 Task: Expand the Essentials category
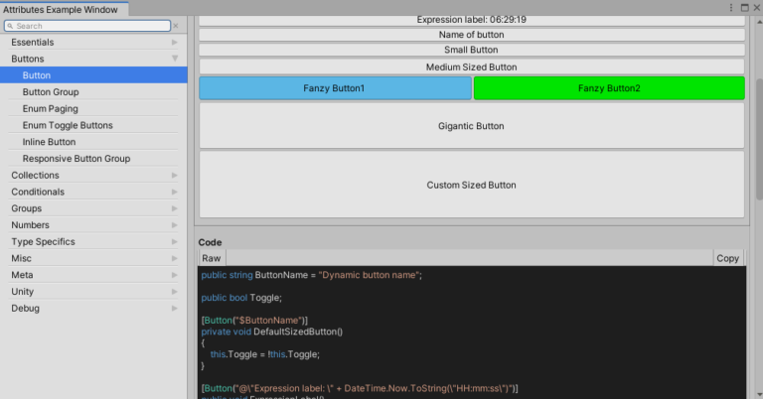tap(175, 43)
